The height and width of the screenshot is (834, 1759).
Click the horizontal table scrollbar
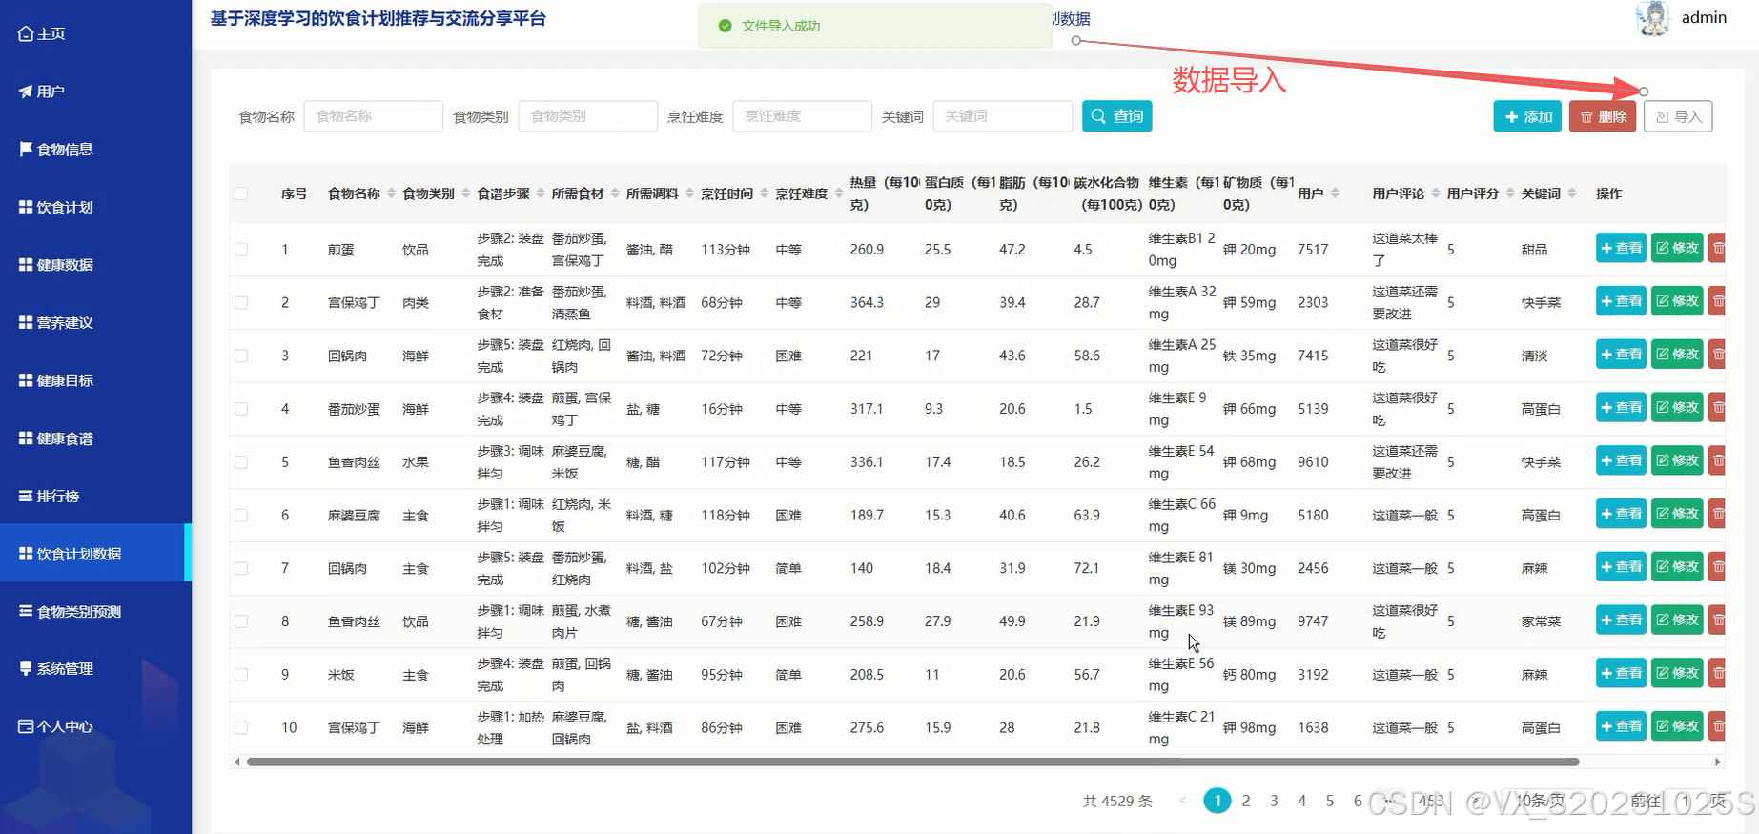pyautogui.click(x=912, y=762)
